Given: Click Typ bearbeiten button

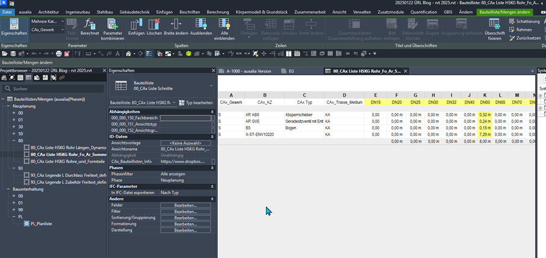Looking at the screenshot, I should pos(196,103).
